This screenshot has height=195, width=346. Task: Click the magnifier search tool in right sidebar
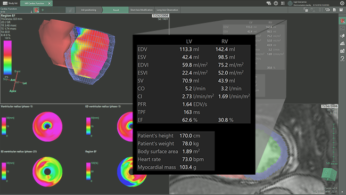(342, 36)
